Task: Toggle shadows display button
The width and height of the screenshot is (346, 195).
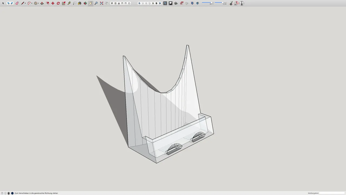Action: [171, 3]
